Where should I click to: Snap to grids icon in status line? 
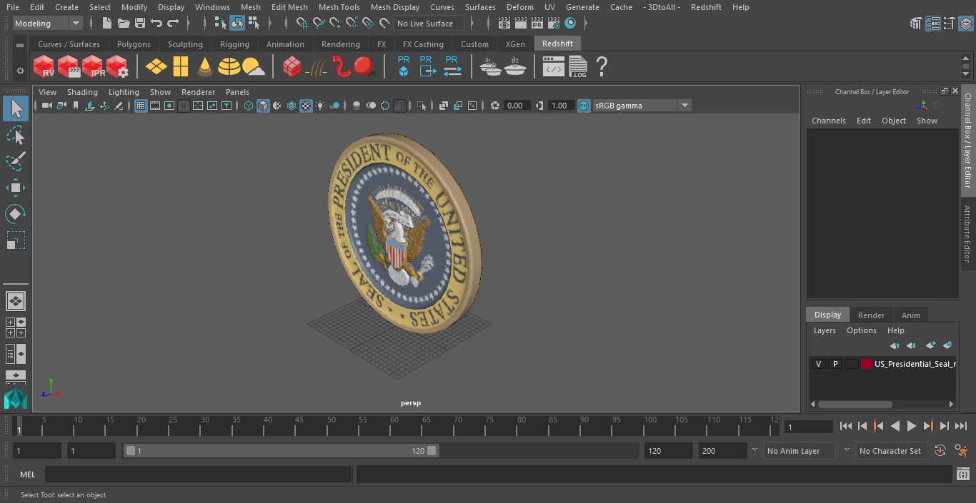click(x=302, y=24)
